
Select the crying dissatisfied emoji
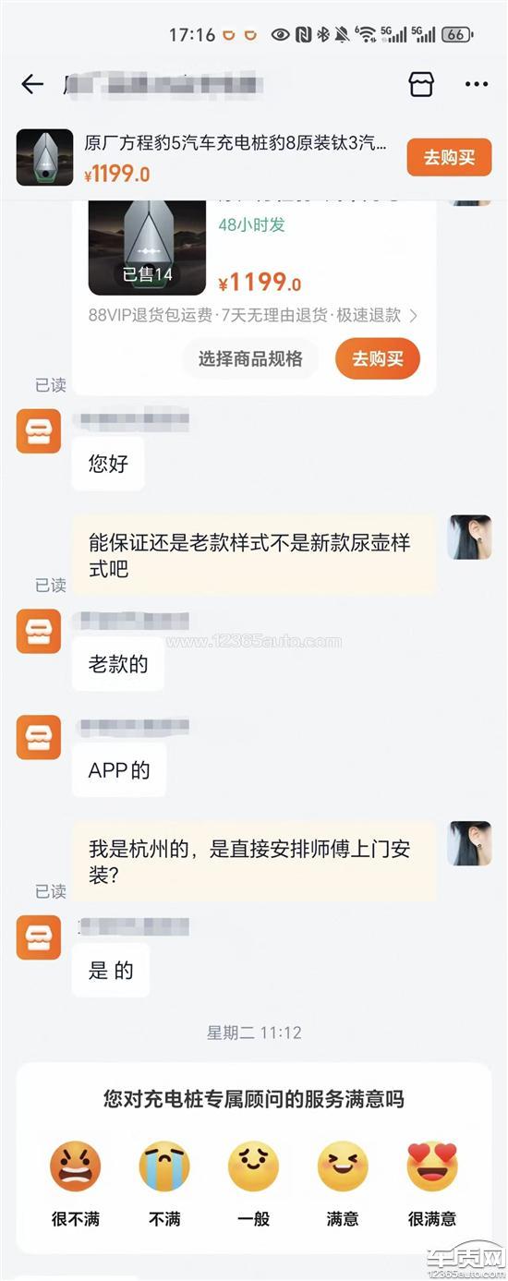click(x=164, y=1166)
